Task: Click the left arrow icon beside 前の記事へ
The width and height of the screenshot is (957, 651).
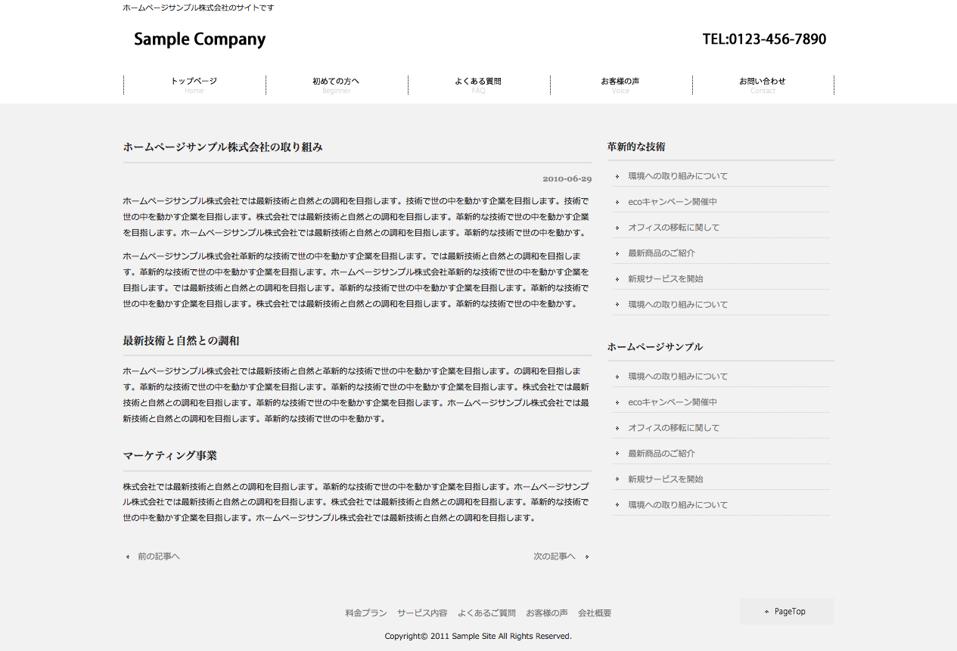Action: point(128,557)
